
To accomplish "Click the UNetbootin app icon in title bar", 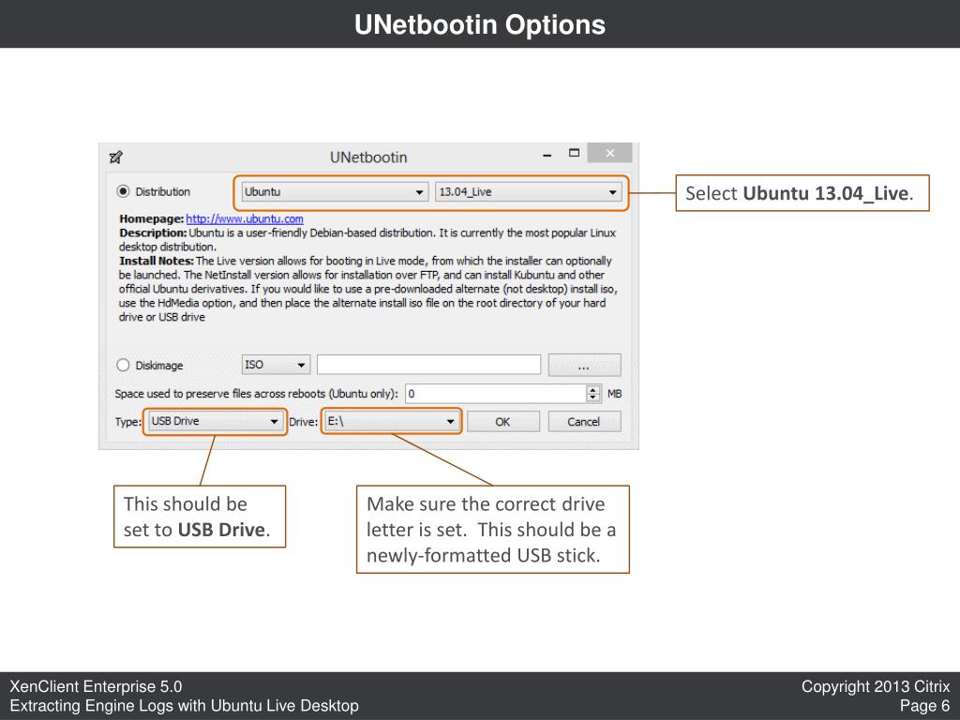I will [115, 157].
